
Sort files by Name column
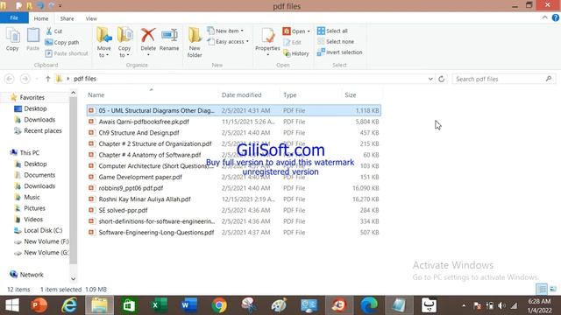click(x=152, y=95)
